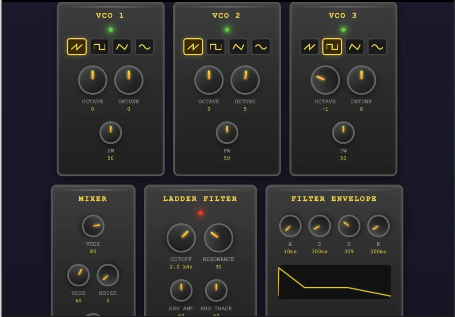Select sawtooth waveform on VCO 1
Image resolution: width=455 pixels, height=317 pixels.
click(x=77, y=47)
